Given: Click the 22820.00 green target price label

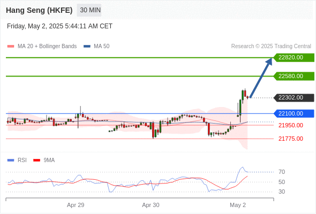Looking at the screenshot, I should coord(294,58).
